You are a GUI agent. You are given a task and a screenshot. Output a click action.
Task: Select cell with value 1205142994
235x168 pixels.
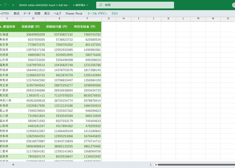87,75
